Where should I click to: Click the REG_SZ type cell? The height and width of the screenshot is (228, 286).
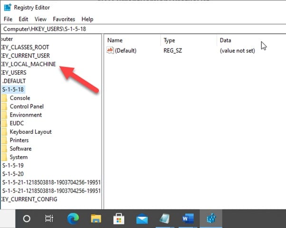coord(172,50)
